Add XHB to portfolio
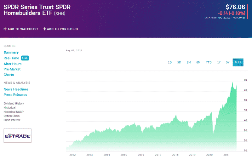Viewport: 252px width, 159px height. [x=60, y=29]
